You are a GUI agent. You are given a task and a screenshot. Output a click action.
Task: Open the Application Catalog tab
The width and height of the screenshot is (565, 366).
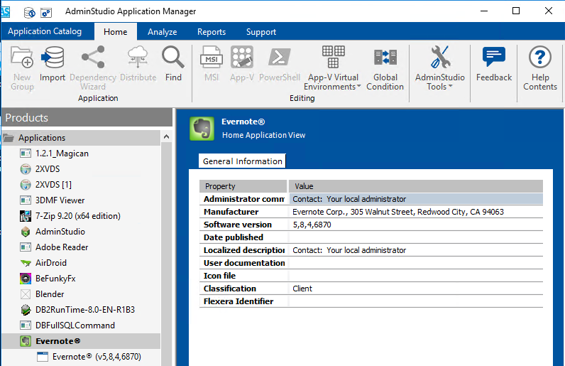45,31
